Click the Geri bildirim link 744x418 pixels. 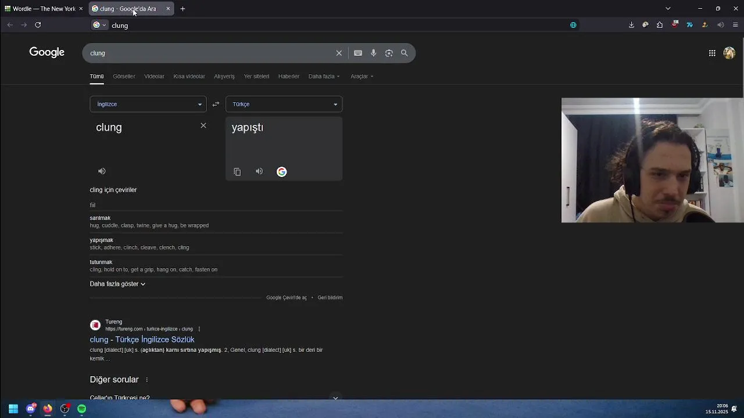click(x=330, y=298)
